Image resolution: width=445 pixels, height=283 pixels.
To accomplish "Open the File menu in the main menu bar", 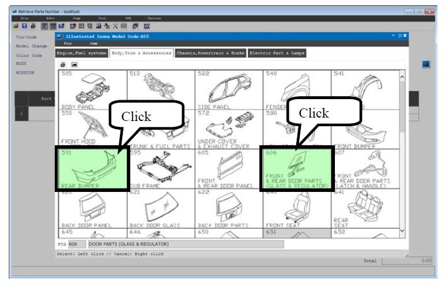I will pyautogui.click(x=24, y=18).
